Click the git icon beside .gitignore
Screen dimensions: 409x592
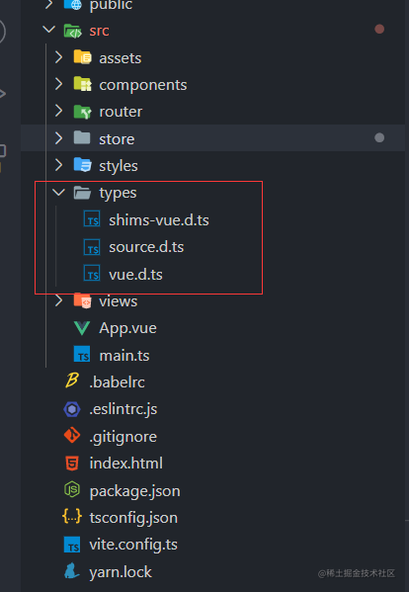[x=72, y=436]
